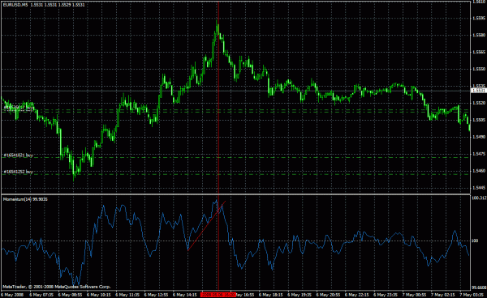Image resolution: width=487 pixels, height=298 pixels.
Task: Click the red vertical line on the main price chart
Action: point(218,97)
